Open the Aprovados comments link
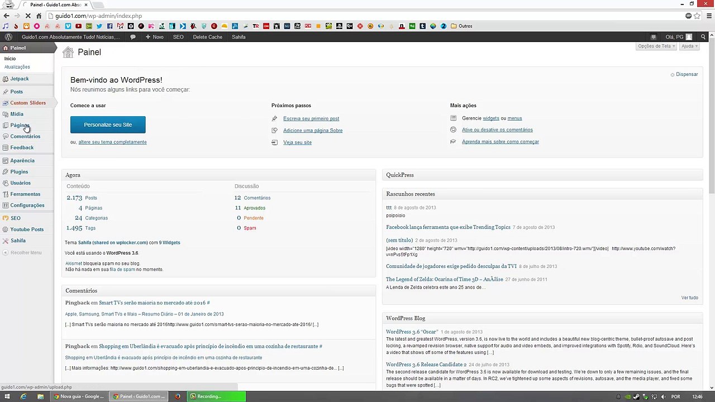Viewport: 715px width, 402px height. [x=255, y=208]
